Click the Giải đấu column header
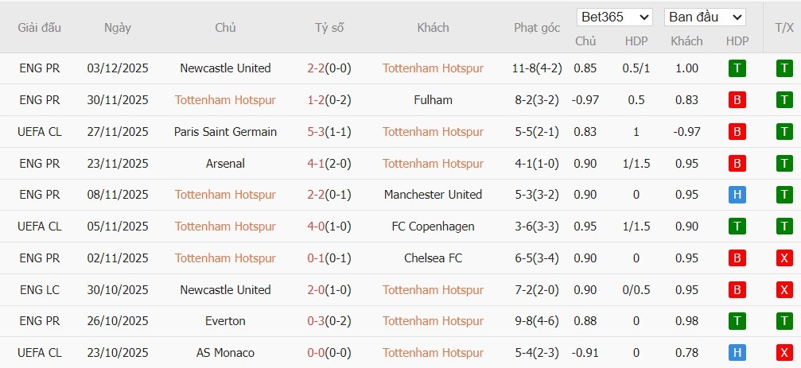The width and height of the screenshot is (801, 368). tap(40, 28)
